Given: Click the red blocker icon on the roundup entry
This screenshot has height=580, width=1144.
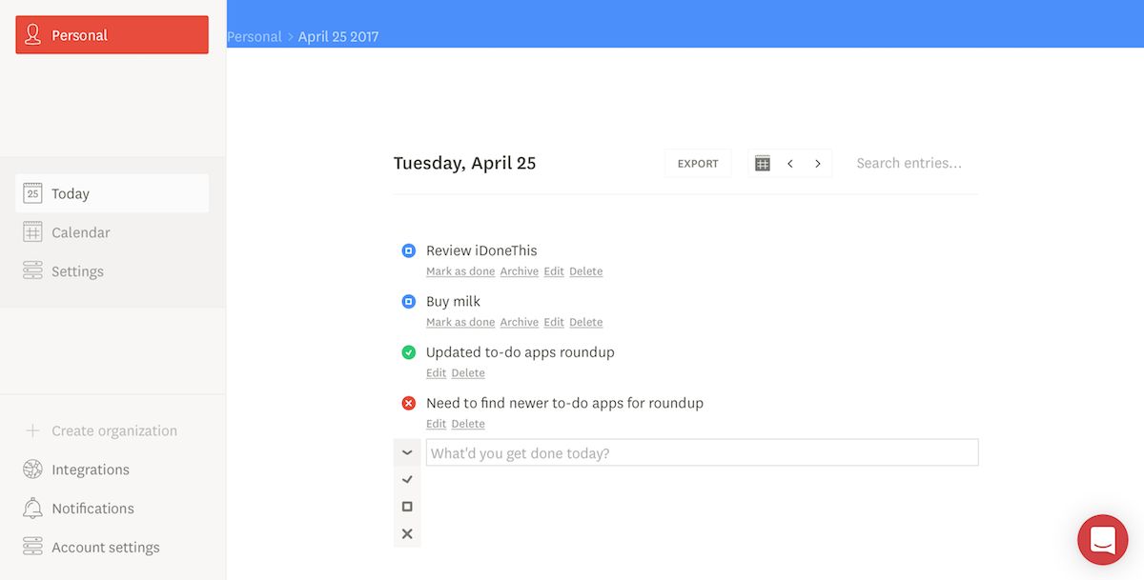Looking at the screenshot, I should 408,402.
